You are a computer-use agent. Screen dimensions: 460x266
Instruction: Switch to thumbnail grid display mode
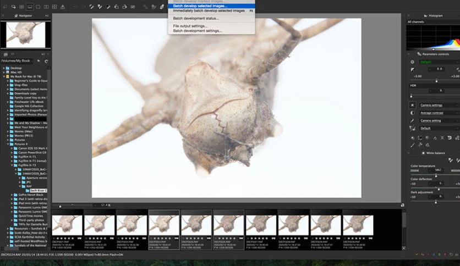21,7
